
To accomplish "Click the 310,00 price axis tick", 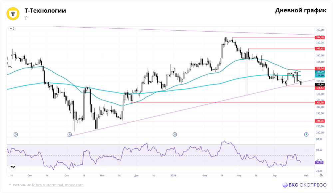I will click(320, 94).
